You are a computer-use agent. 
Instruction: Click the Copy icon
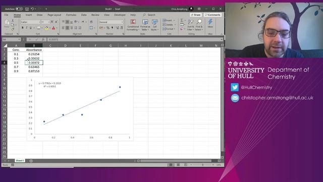[13, 25]
